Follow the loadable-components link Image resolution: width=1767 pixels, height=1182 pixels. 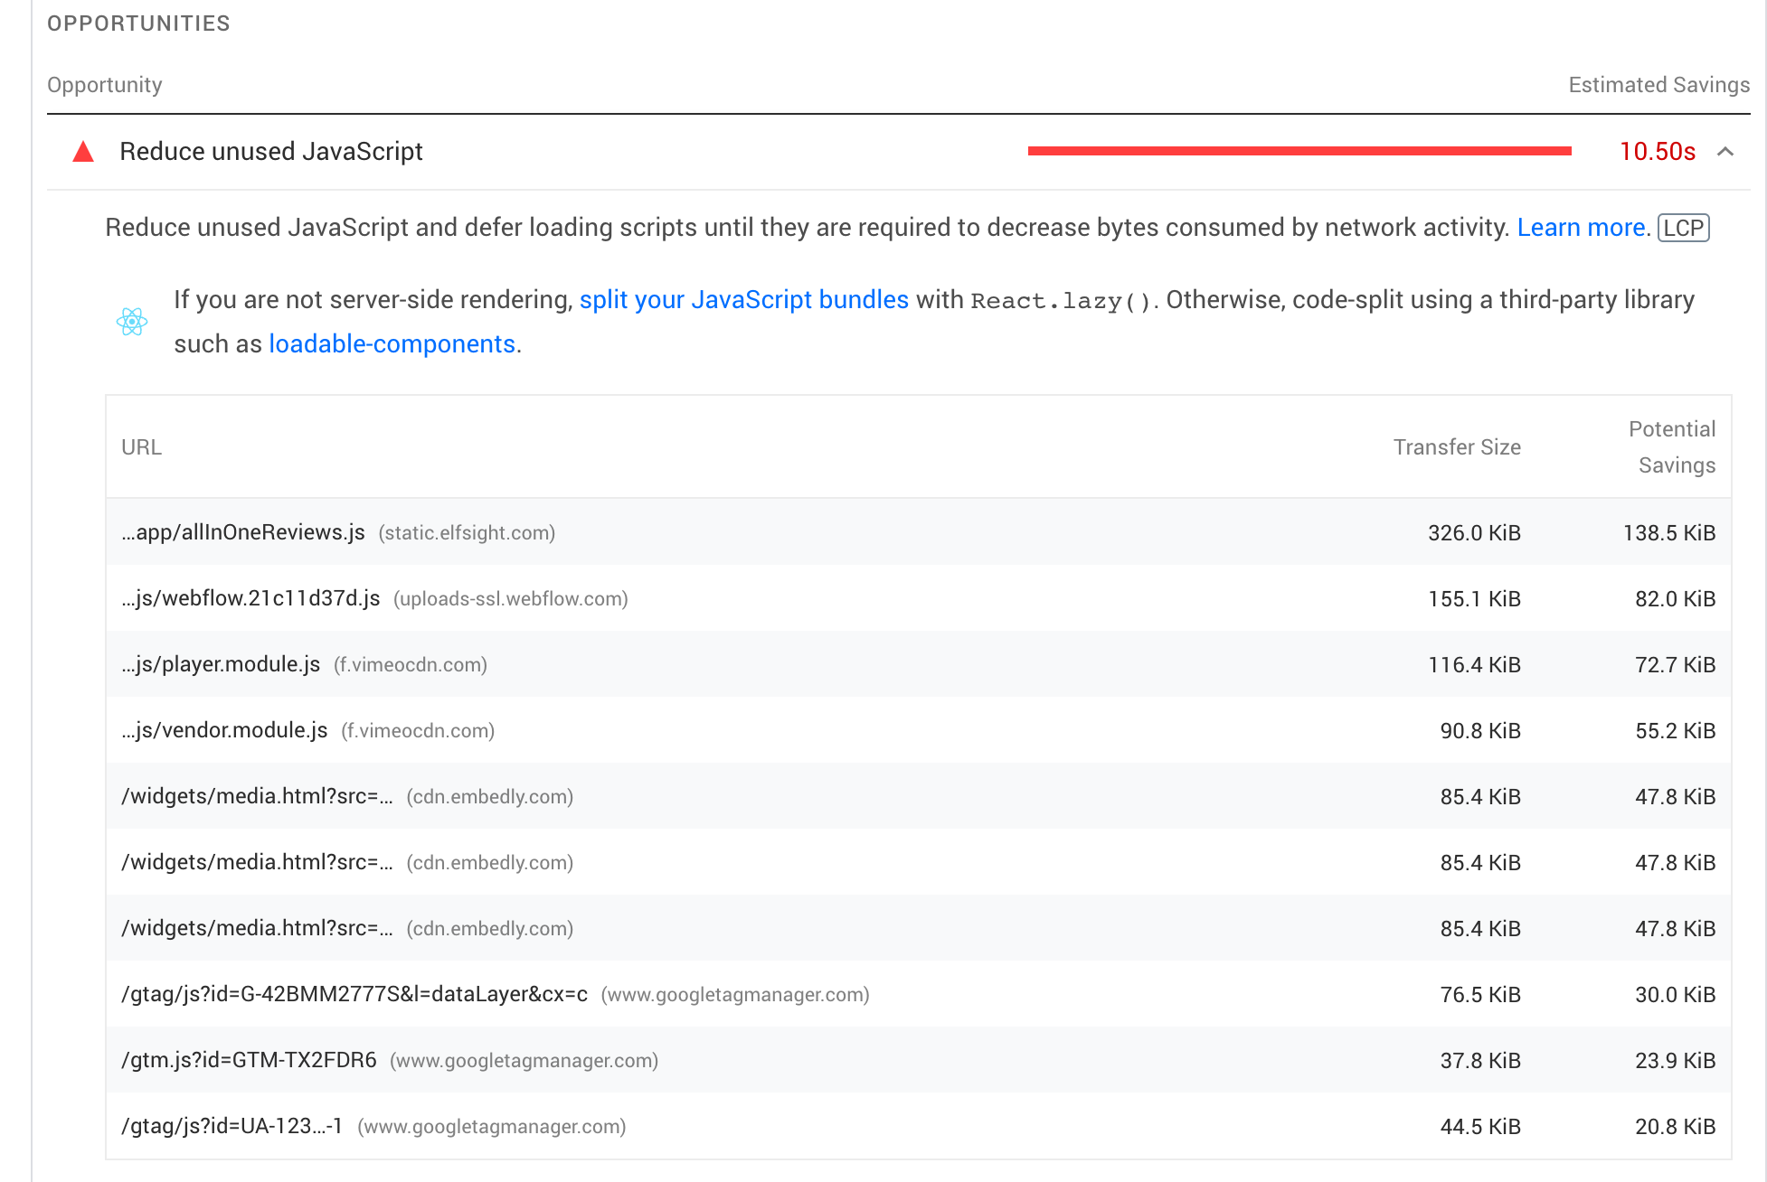pyautogui.click(x=392, y=344)
